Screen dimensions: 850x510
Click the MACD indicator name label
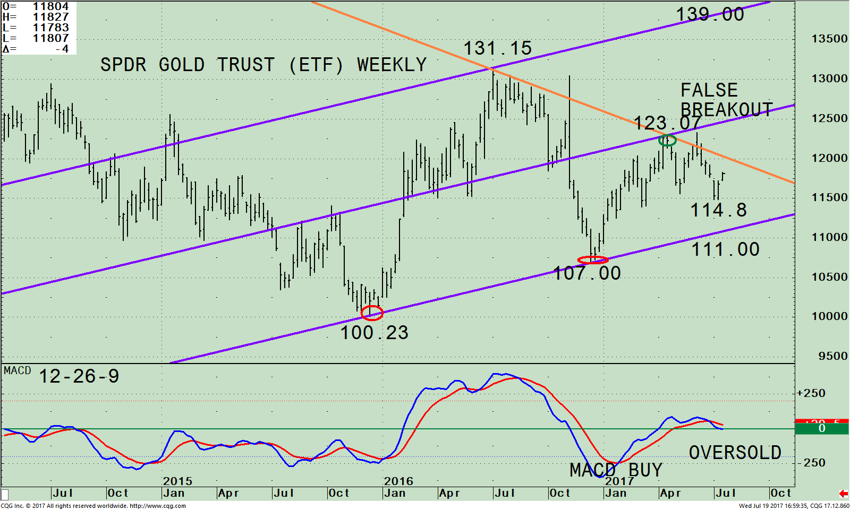point(18,370)
